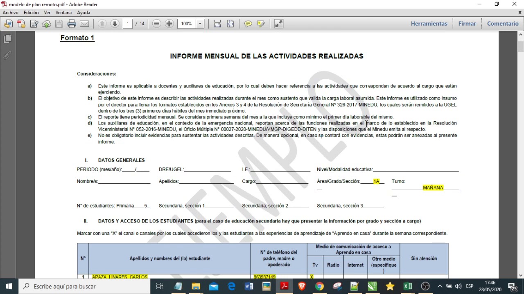Click the 963937149 phone number cell
The height and width of the screenshot is (294, 524).
(264, 277)
